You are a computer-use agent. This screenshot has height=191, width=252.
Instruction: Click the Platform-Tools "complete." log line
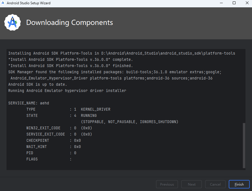click(71, 59)
